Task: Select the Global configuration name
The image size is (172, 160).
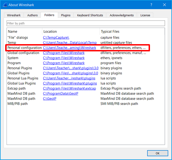Action: click(x=23, y=53)
